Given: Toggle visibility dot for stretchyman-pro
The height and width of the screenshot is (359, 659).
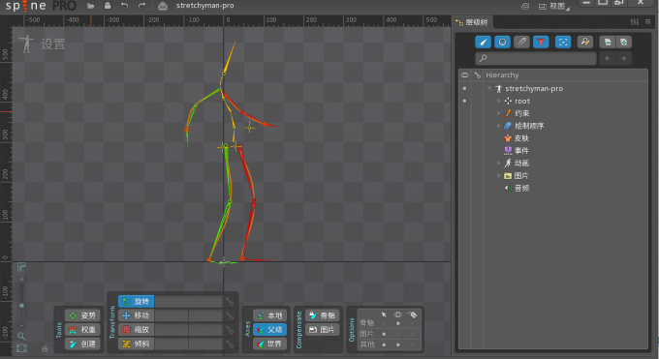Looking at the screenshot, I should (x=464, y=89).
